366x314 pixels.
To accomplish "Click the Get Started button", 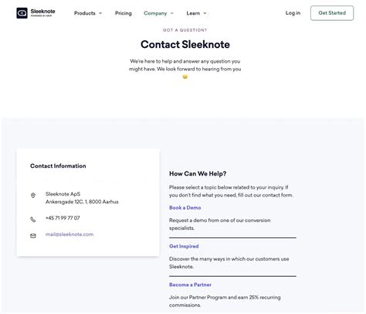I will point(332,13).
